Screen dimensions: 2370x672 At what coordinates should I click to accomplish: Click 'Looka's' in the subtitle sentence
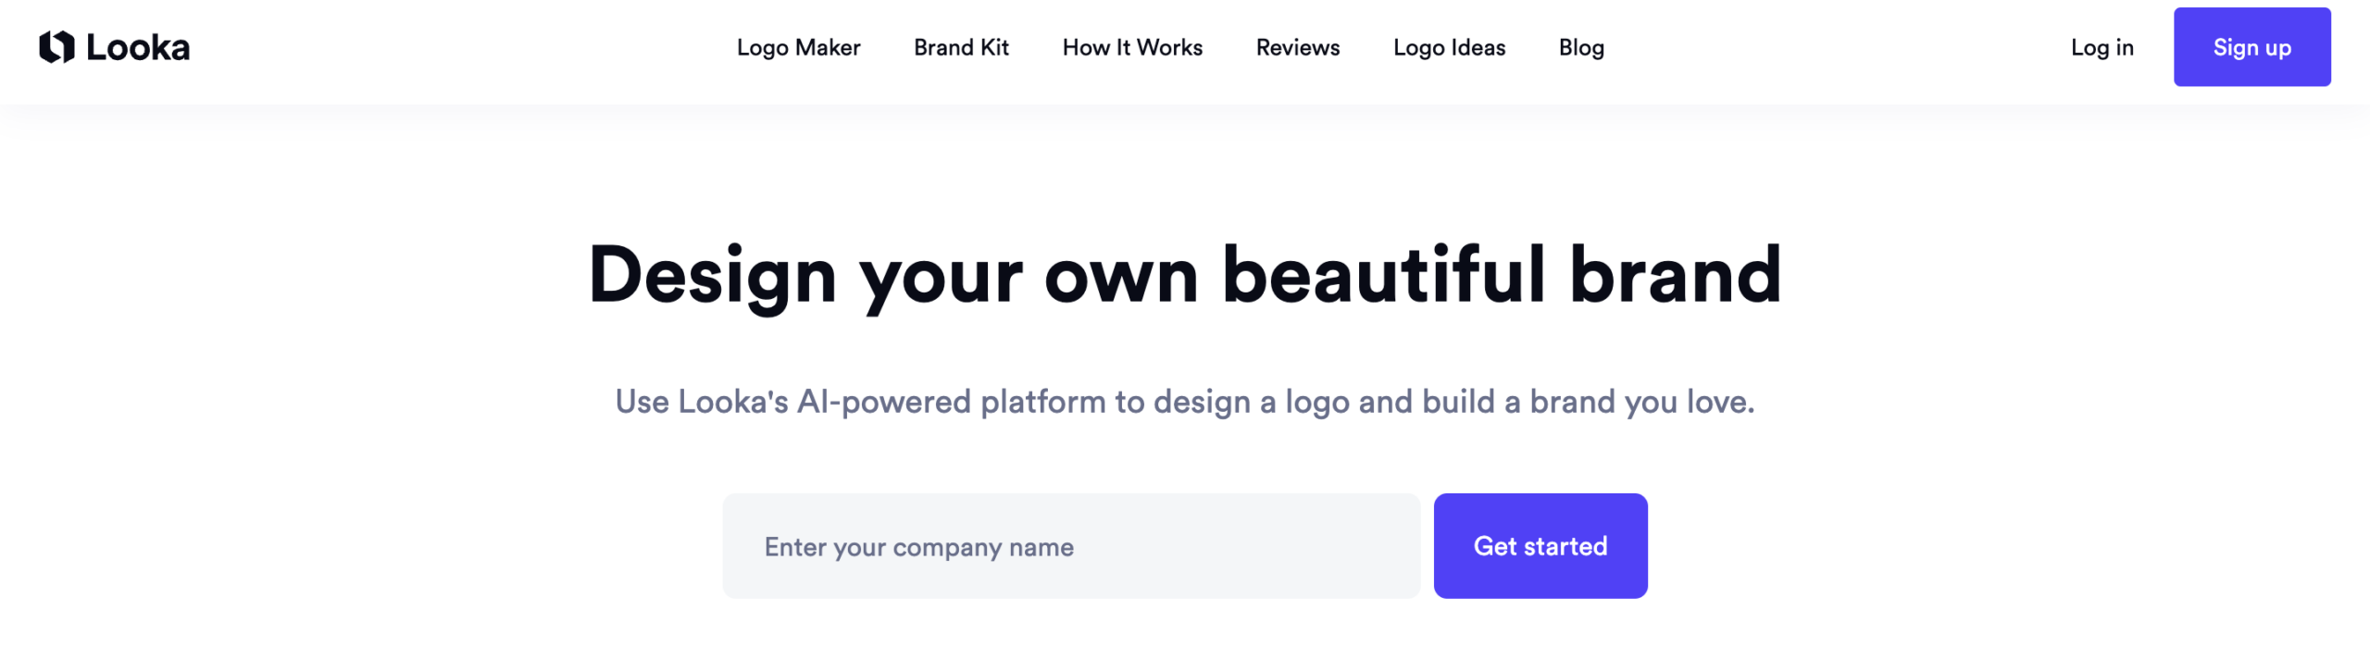pos(733,402)
